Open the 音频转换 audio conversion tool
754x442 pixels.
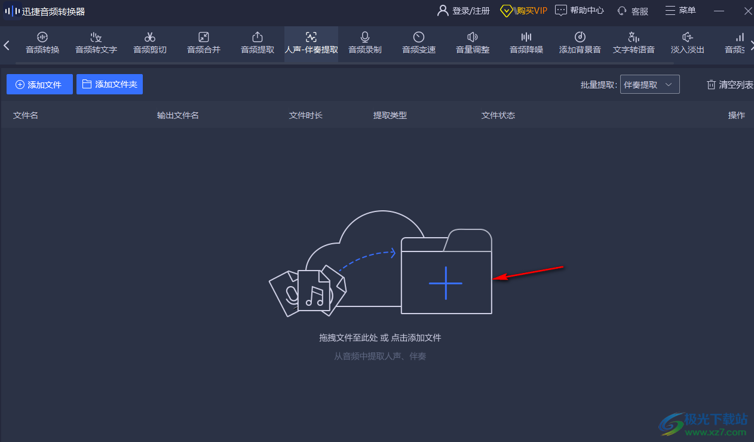click(x=42, y=43)
